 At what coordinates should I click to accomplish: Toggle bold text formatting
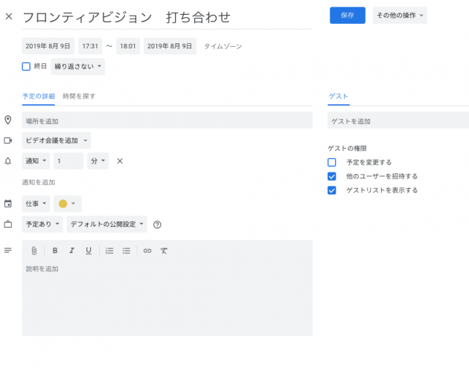[x=54, y=251]
